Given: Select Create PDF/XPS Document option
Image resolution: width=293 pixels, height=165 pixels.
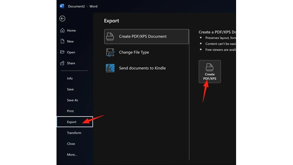Looking at the screenshot, I should pos(146,36).
